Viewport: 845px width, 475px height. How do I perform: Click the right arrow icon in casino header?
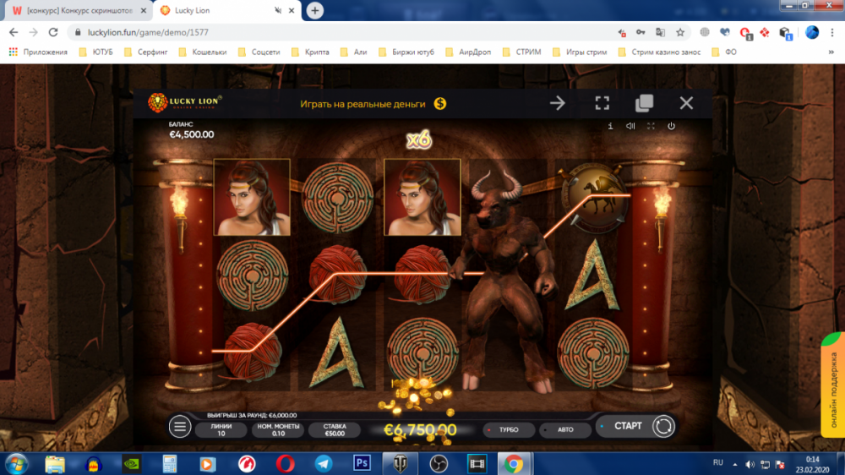558,103
